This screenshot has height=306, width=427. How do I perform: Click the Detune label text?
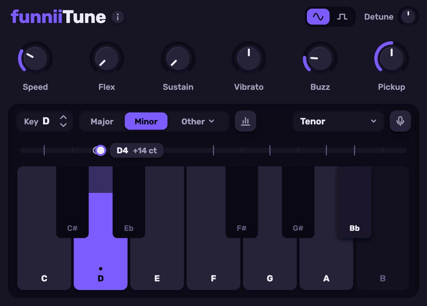click(379, 17)
